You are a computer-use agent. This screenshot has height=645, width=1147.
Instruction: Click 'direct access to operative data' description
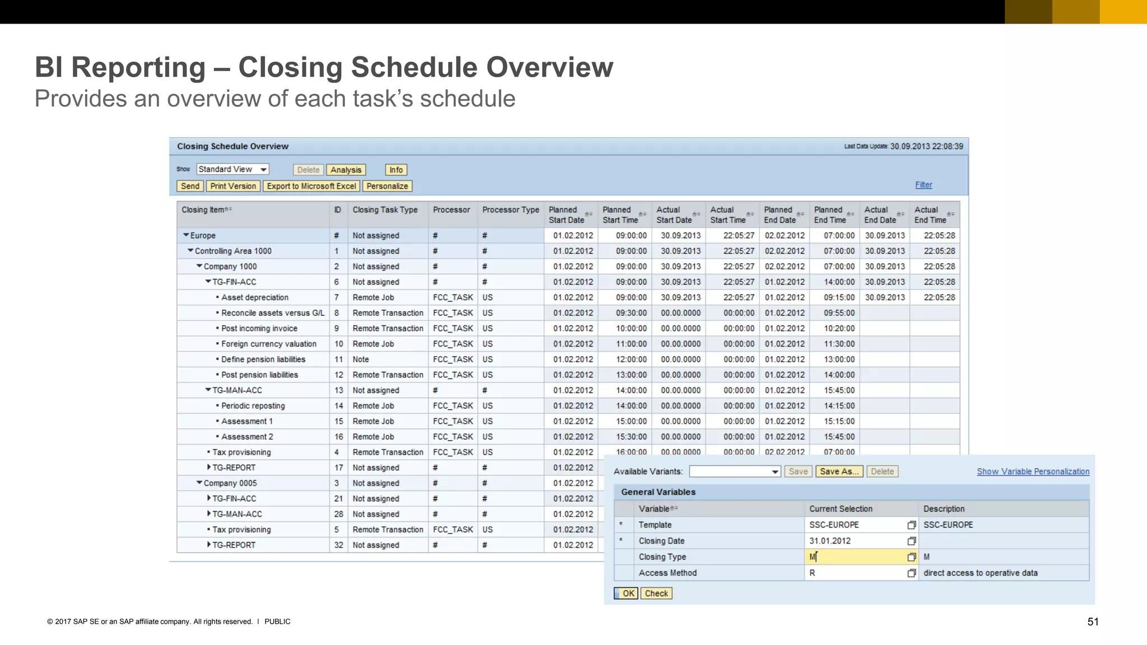coord(980,573)
